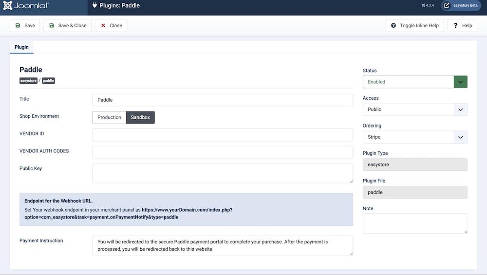Select Production shop environment

(x=109, y=117)
